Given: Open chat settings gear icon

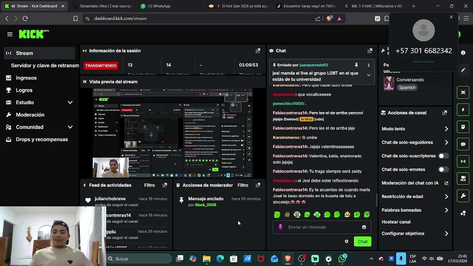Looking at the screenshot, I should [x=346, y=241].
